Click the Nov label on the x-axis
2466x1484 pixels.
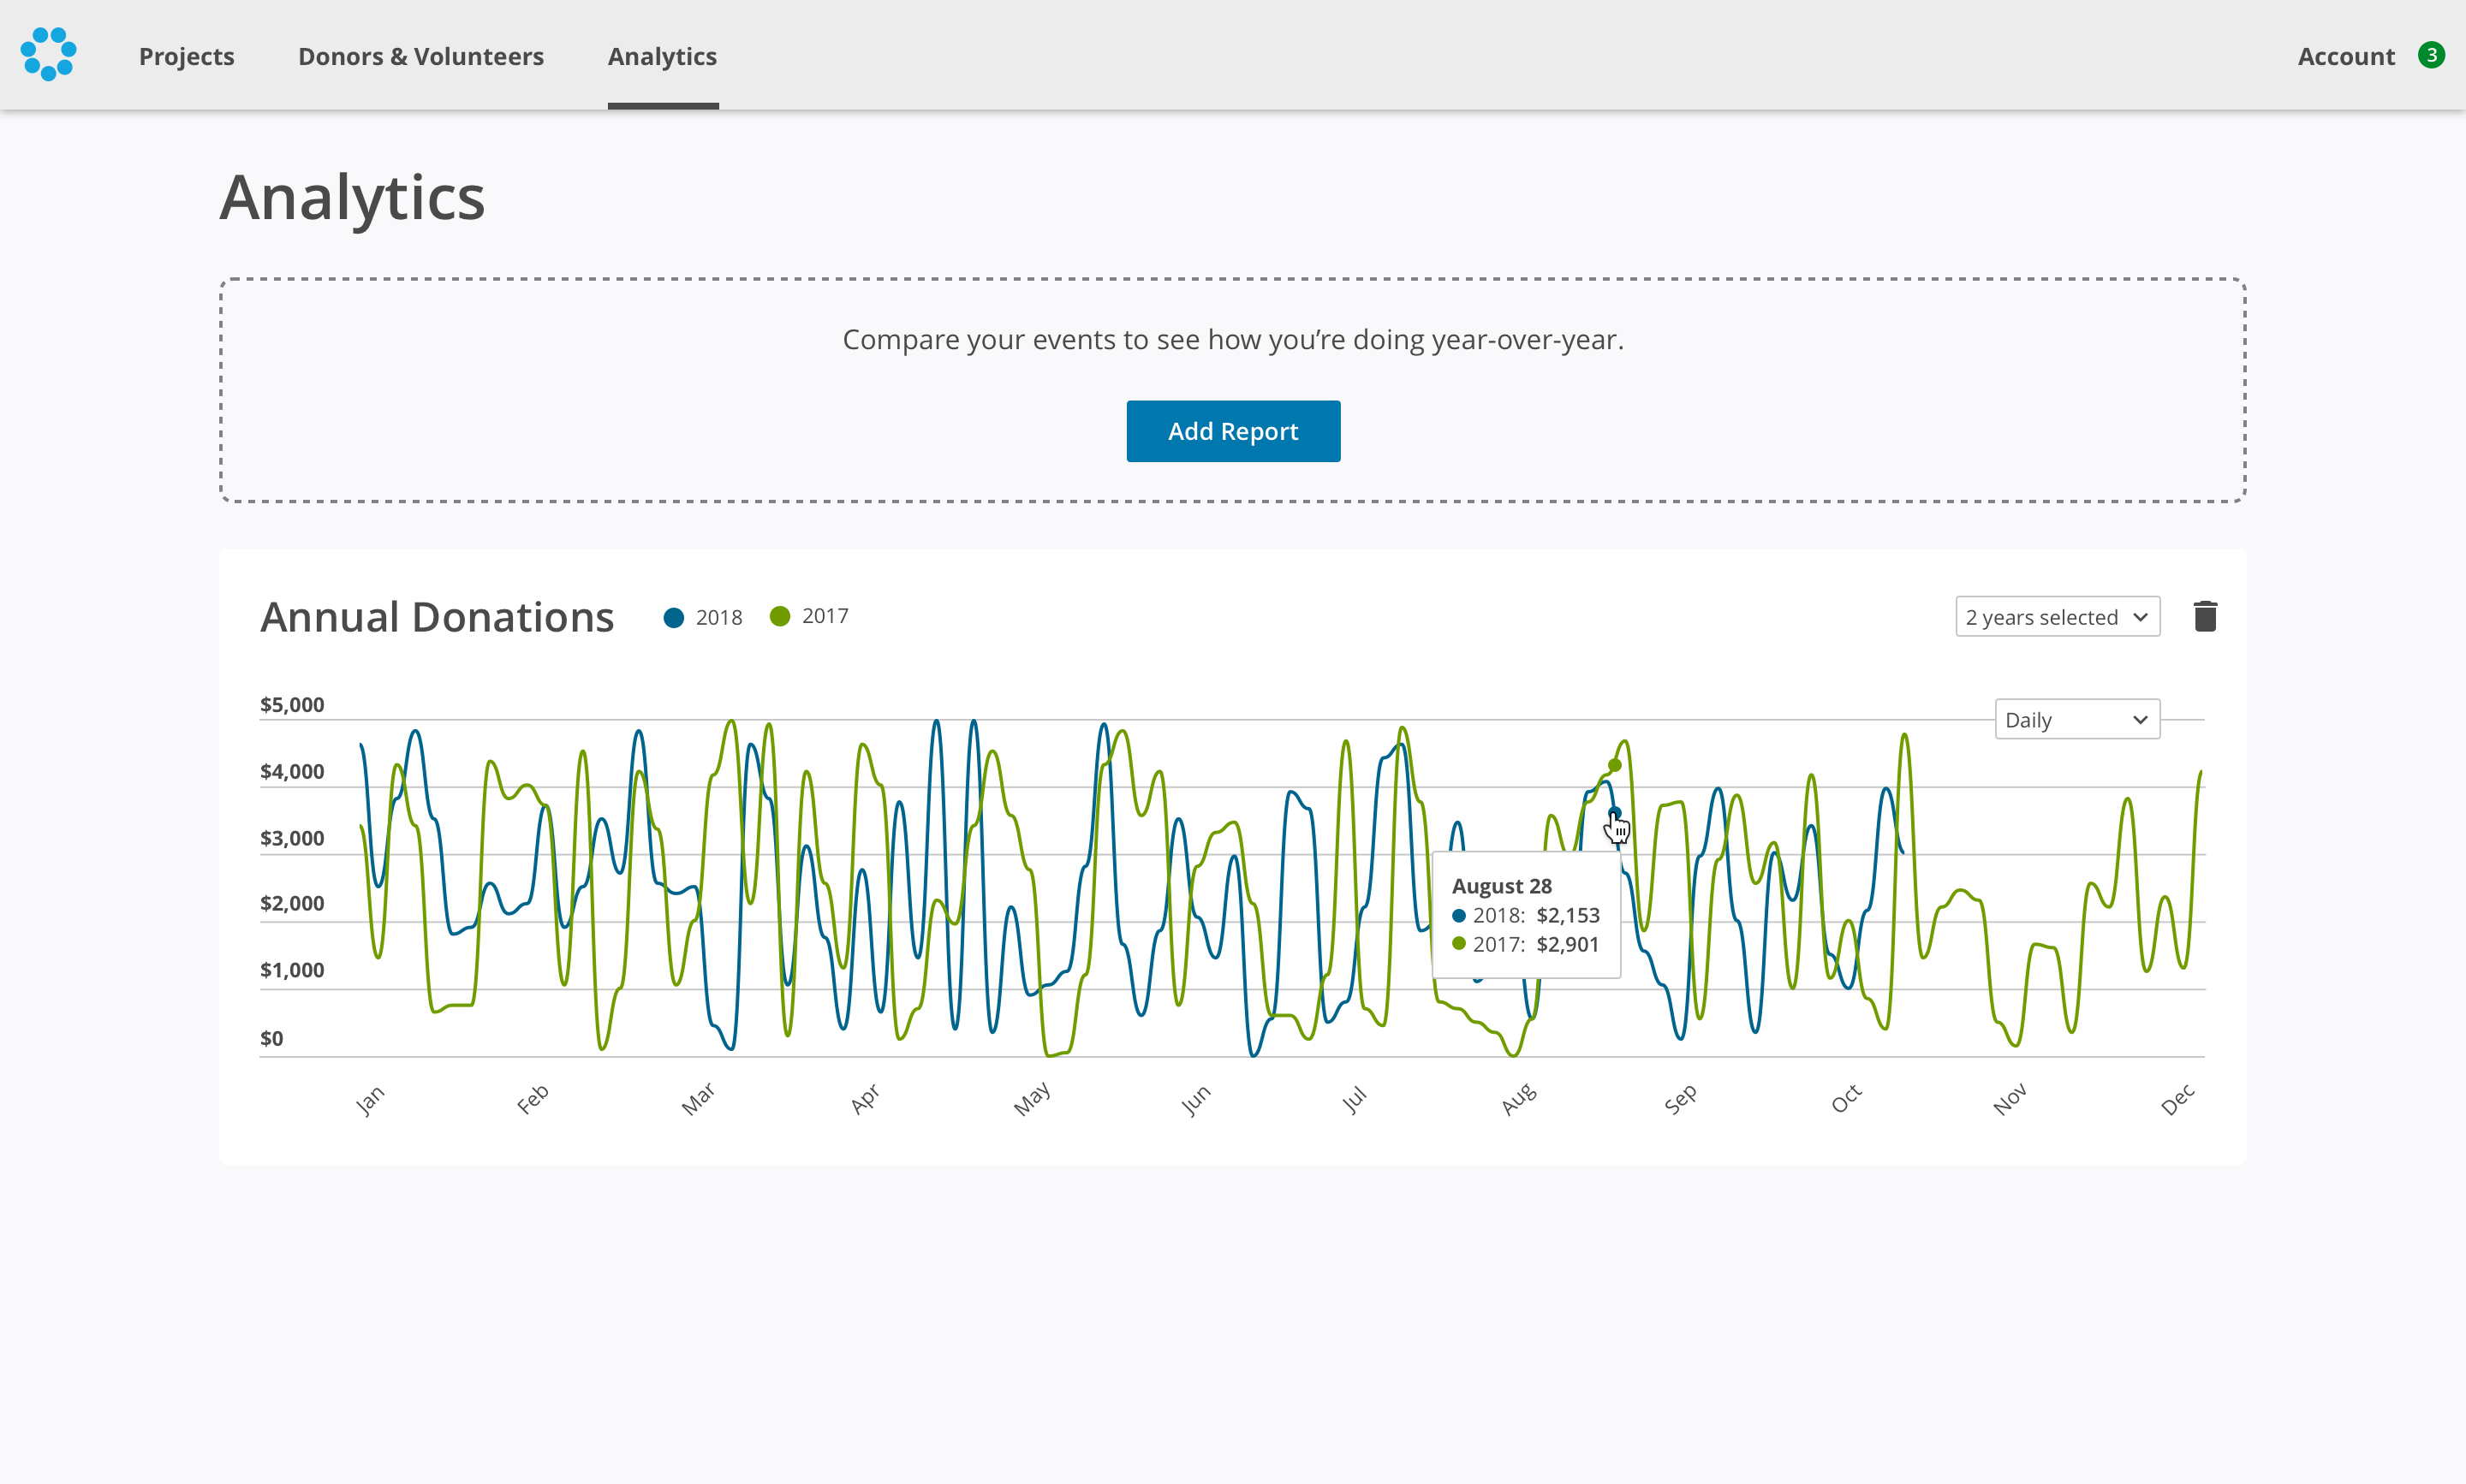[x=2009, y=1099]
